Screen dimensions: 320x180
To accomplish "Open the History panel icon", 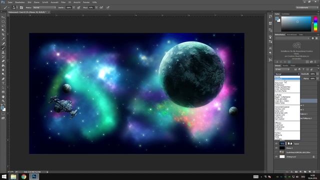I will pyautogui.click(x=270, y=16).
